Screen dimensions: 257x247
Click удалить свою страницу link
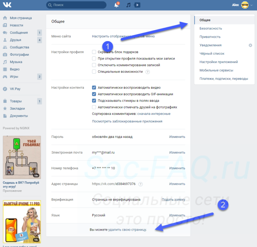tap(127, 230)
